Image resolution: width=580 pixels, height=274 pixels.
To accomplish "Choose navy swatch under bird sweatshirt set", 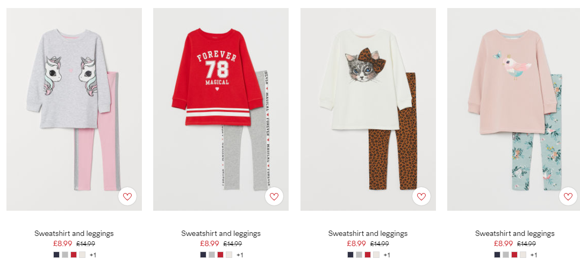I will click(x=497, y=255).
